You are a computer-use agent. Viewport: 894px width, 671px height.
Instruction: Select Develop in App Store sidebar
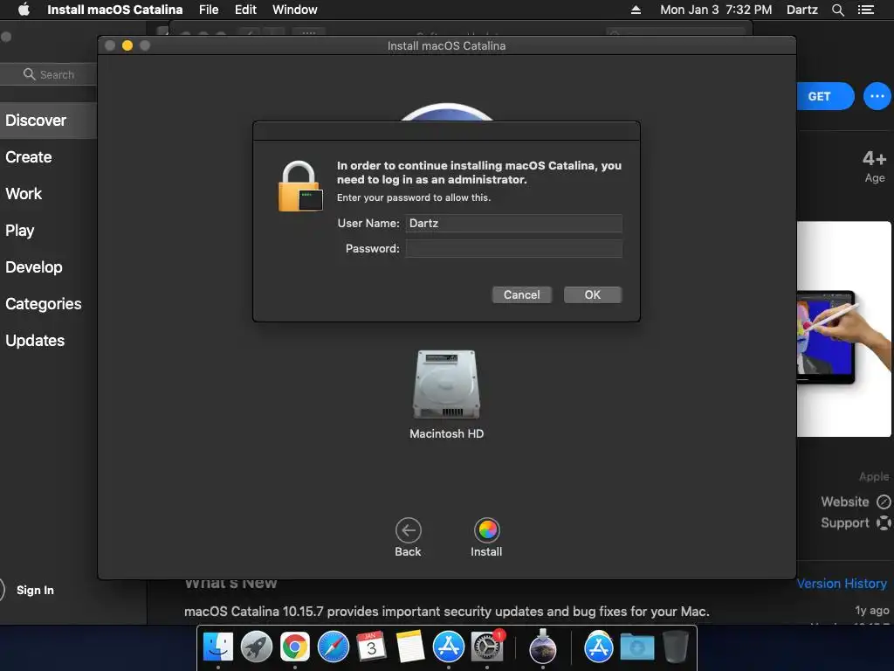[34, 267]
